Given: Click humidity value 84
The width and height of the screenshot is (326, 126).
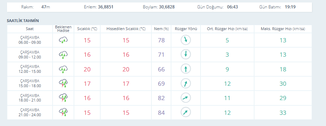Looking at the screenshot, I should pyautogui.click(x=161, y=113).
